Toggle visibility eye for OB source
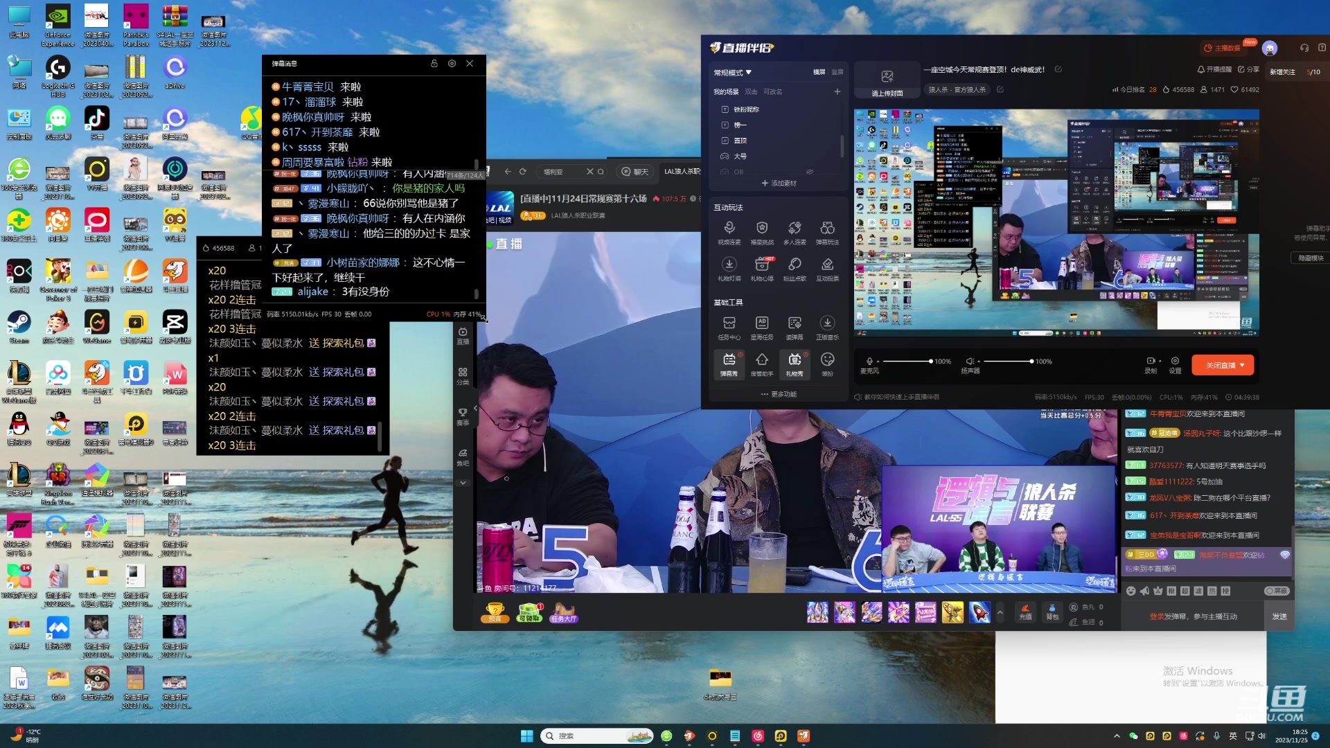1330x748 pixels. click(x=809, y=172)
